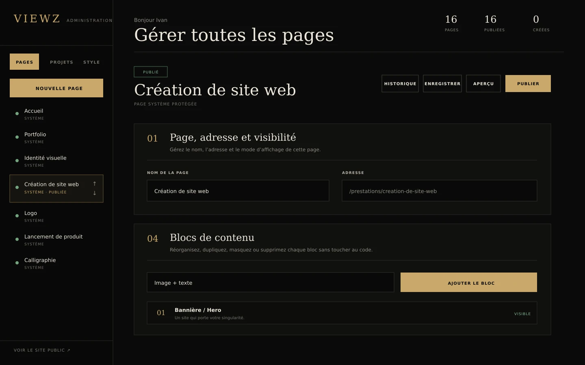Open the Image + texte block type dropdown
Screen dimensions: 585x365
pos(271,282)
